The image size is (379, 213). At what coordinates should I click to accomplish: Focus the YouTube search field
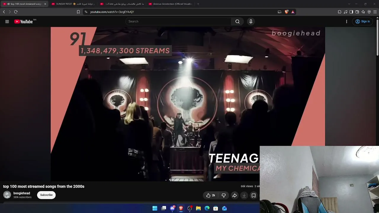point(178,21)
